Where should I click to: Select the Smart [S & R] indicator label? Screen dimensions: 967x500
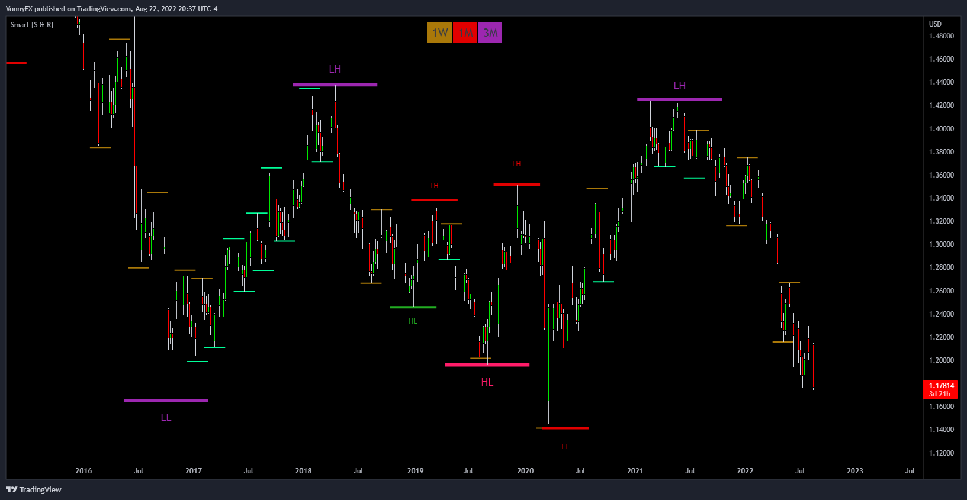pyautogui.click(x=32, y=25)
